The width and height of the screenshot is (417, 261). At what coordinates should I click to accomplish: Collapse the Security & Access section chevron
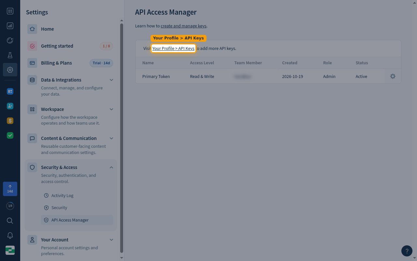111,167
